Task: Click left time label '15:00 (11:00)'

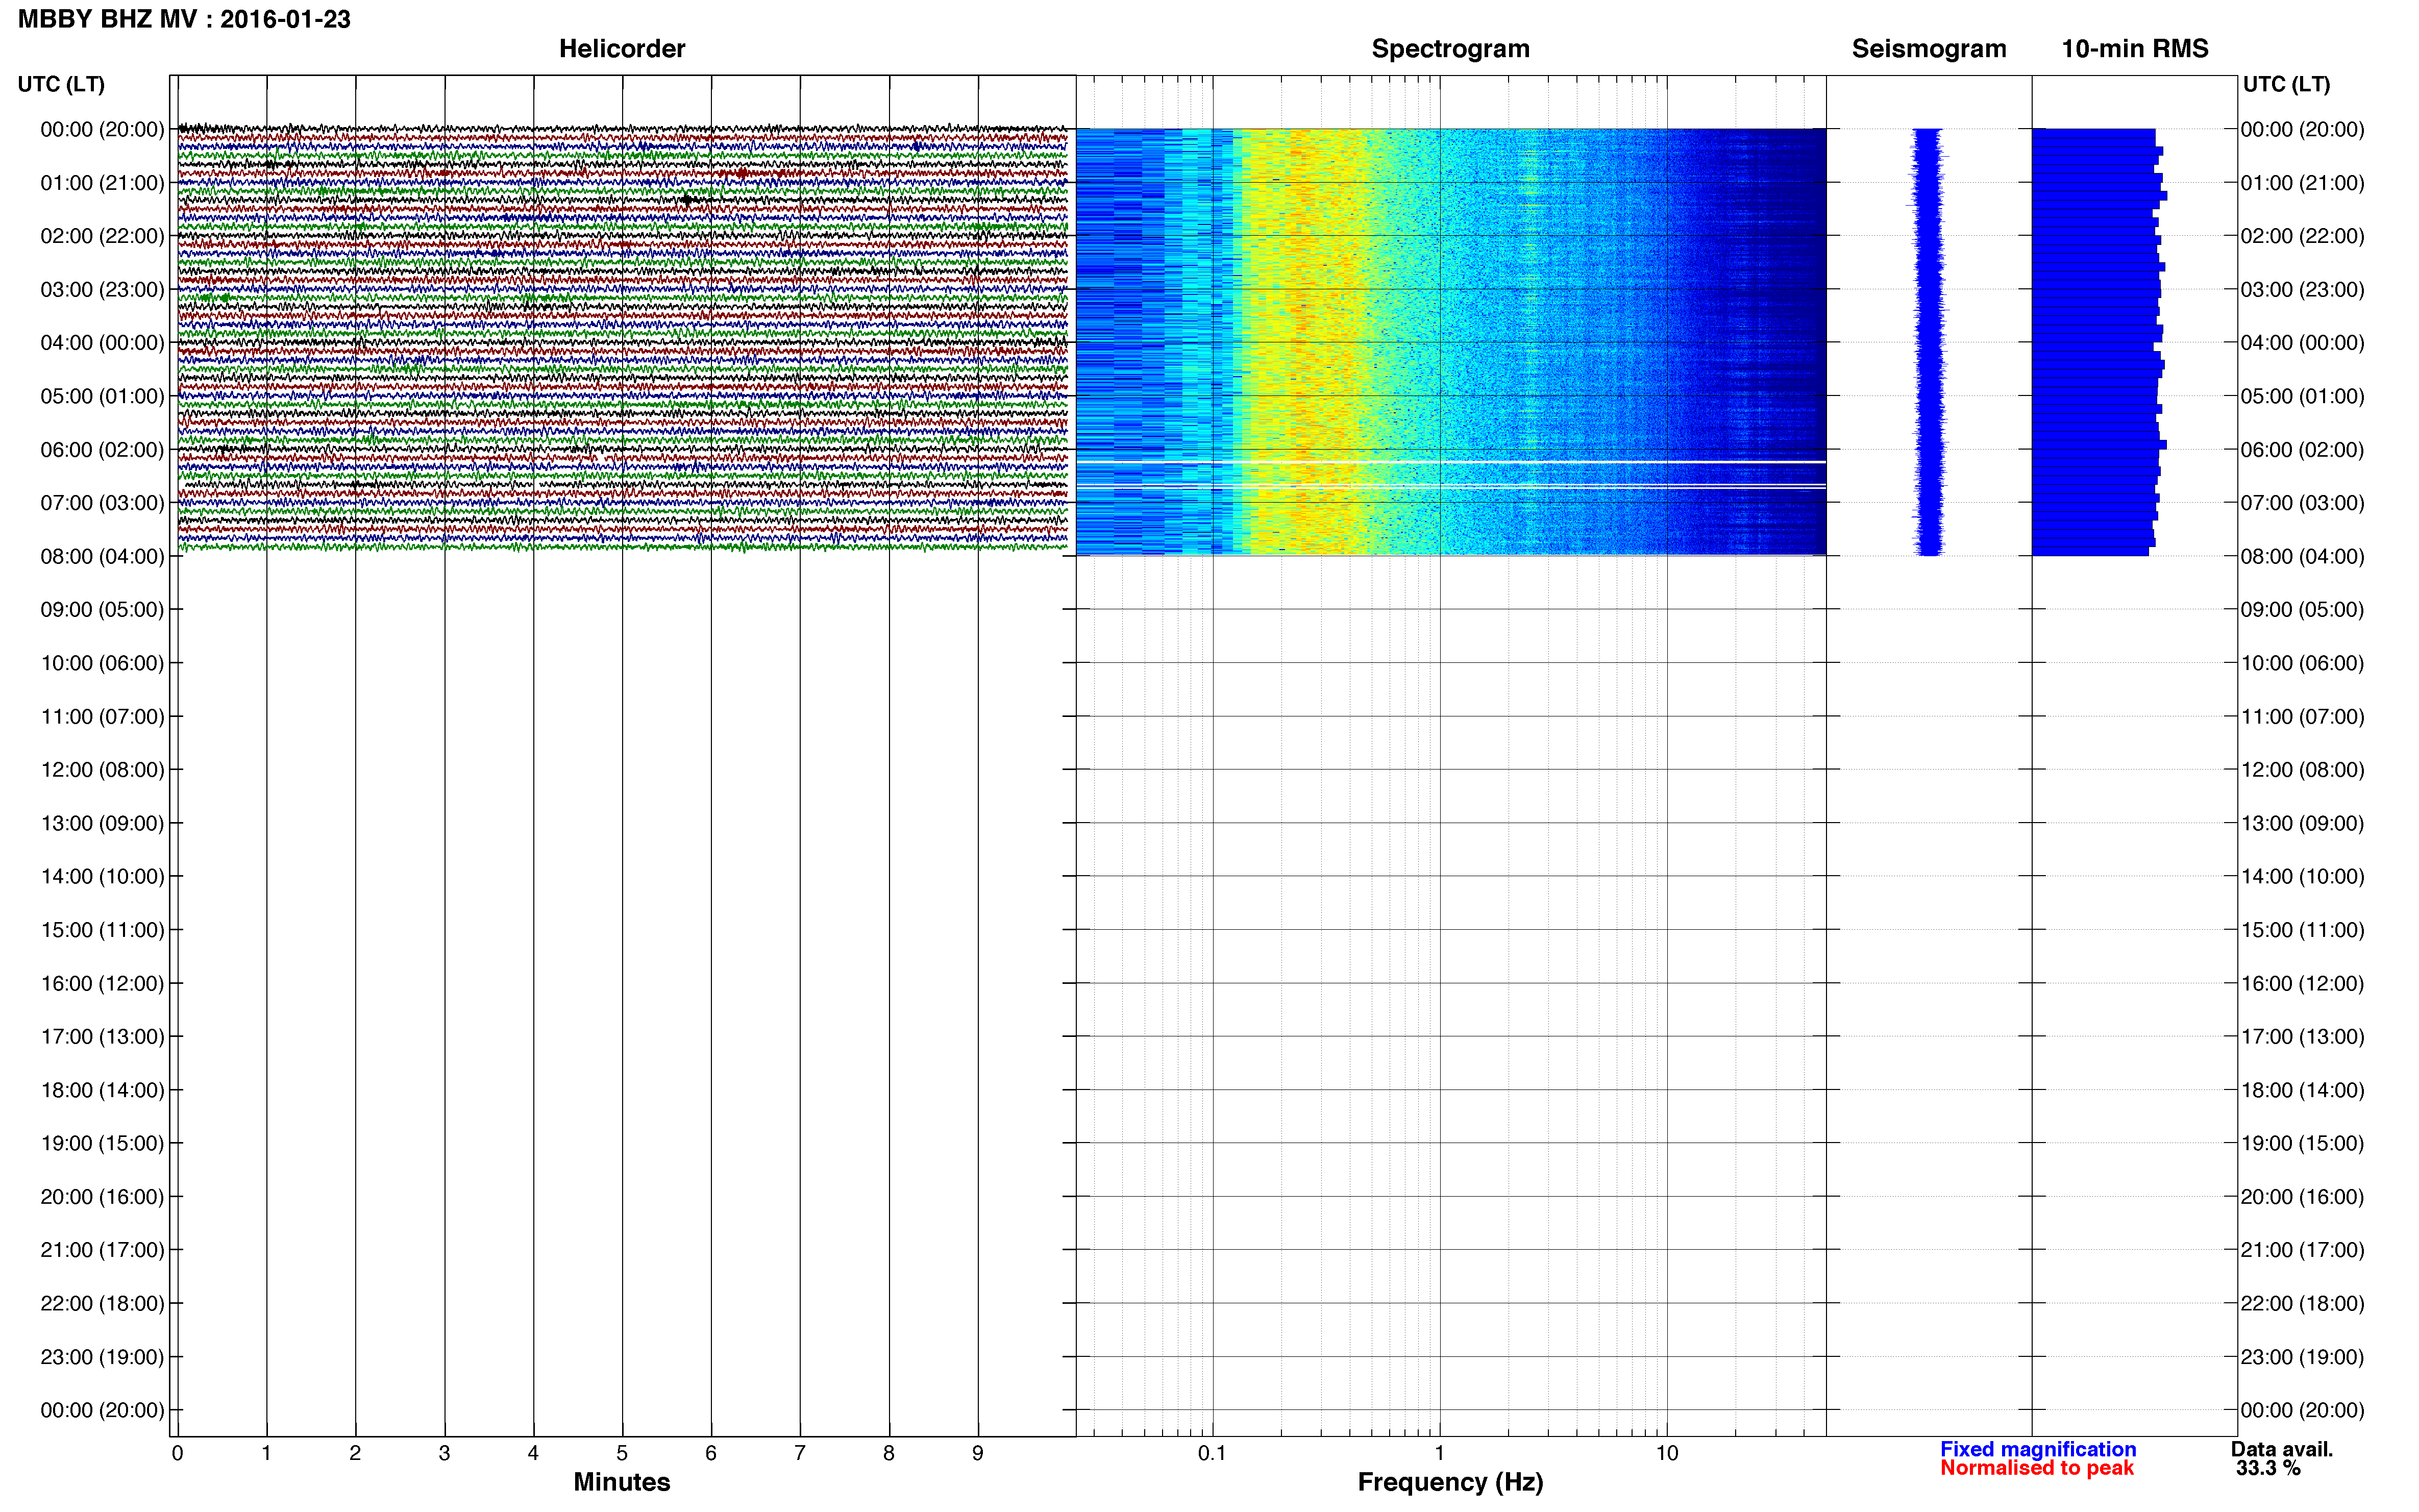Action: 102,930
